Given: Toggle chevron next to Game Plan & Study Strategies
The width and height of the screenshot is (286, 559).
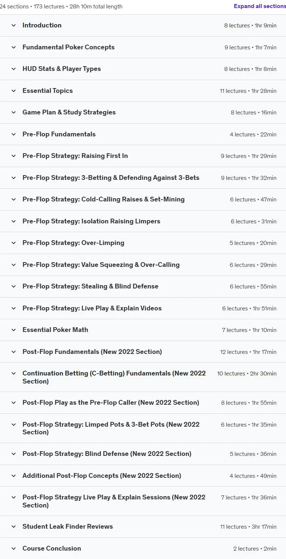Looking at the screenshot, I should tap(14, 113).
